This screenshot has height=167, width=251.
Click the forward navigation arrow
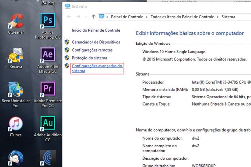point(78,17)
